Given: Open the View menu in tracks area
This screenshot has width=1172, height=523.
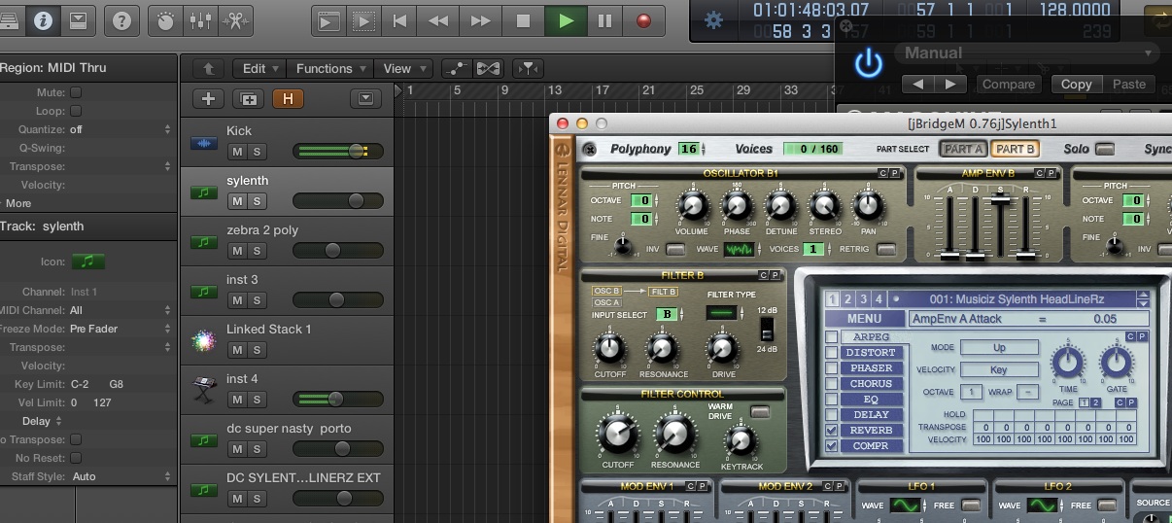Looking at the screenshot, I should click(x=404, y=68).
